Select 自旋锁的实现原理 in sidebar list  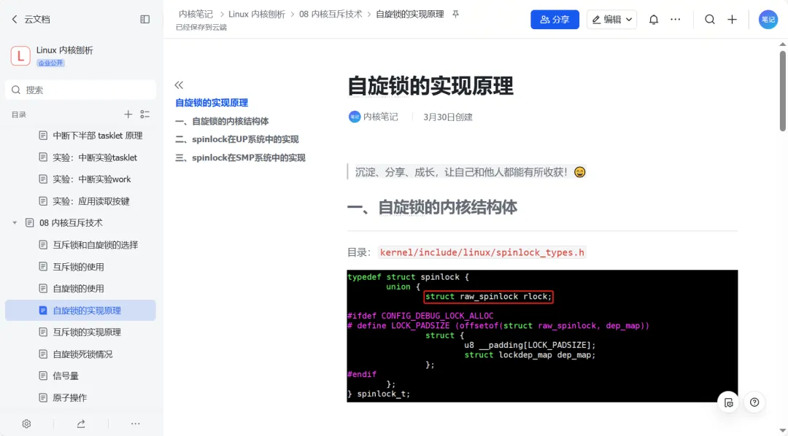[80, 311]
